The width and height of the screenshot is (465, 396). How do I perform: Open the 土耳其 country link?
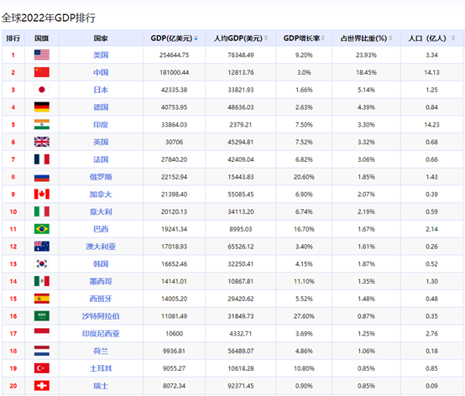(x=101, y=368)
